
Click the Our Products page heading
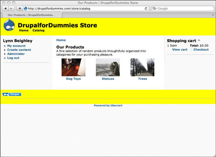[70, 47]
